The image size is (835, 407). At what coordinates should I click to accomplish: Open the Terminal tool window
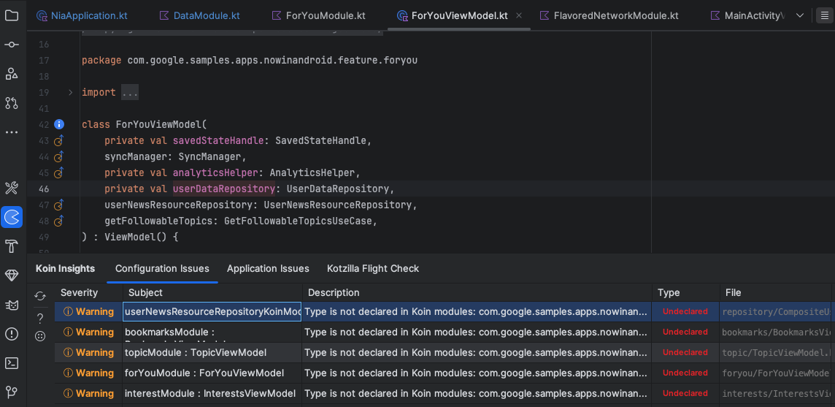click(x=12, y=363)
